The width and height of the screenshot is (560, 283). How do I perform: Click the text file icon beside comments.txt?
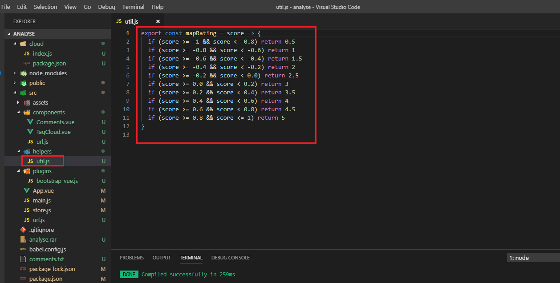[x=23, y=259]
